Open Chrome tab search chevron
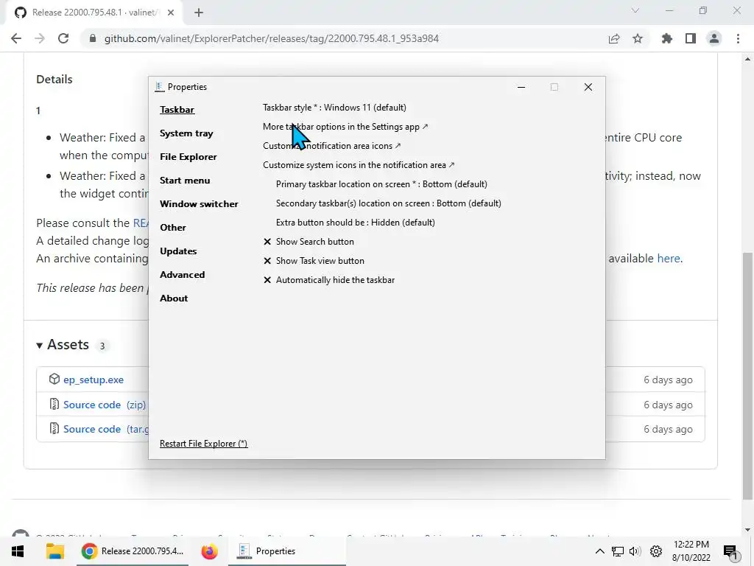754x566 pixels. 635,10
